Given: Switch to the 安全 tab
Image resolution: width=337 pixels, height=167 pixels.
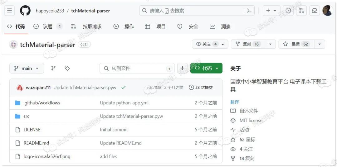Looking at the screenshot, I should [x=188, y=26].
